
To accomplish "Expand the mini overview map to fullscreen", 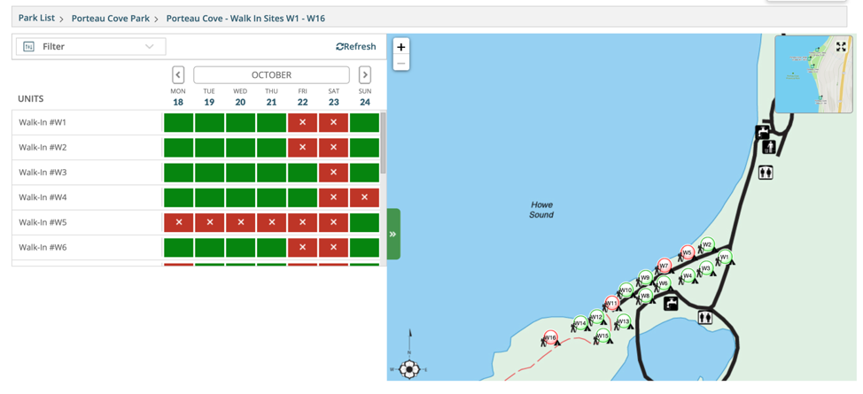I will click(841, 47).
